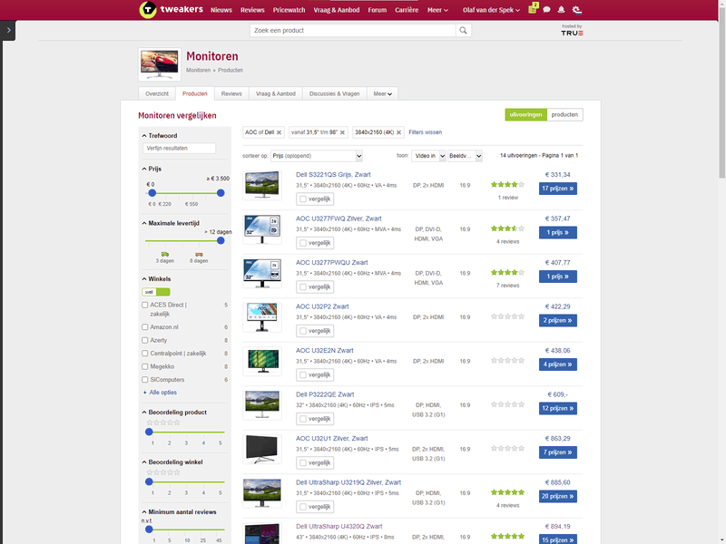Open the Beeldv... column dropdown
Viewport: 726px width, 544px height.
tap(466, 156)
